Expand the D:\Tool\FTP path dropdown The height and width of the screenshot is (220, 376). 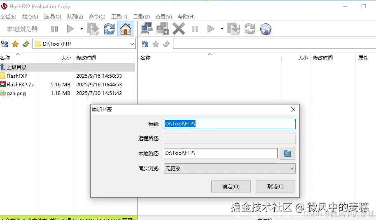tap(132, 44)
